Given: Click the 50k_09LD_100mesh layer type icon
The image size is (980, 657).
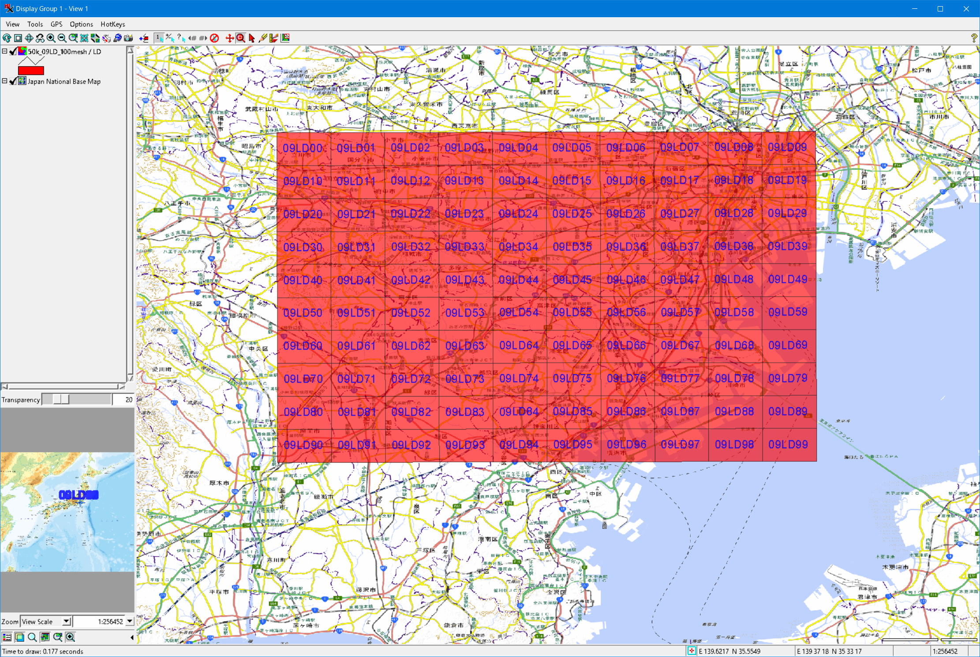Looking at the screenshot, I should click(x=22, y=52).
